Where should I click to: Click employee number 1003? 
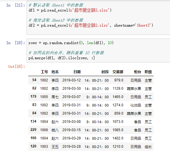(44, 147)
